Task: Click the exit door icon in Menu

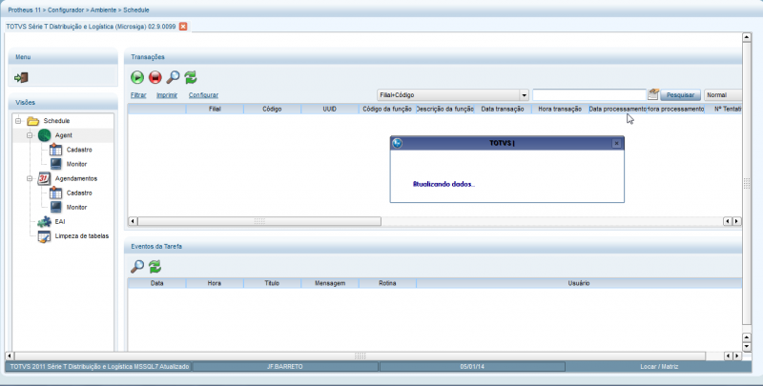Action: coord(21,77)
